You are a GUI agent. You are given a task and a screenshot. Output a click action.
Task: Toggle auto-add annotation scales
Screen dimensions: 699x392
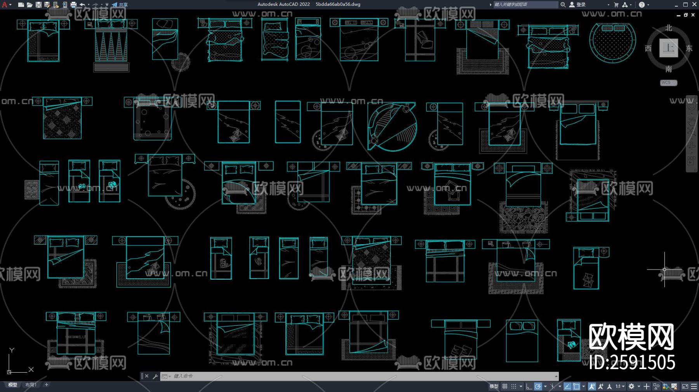601,386
